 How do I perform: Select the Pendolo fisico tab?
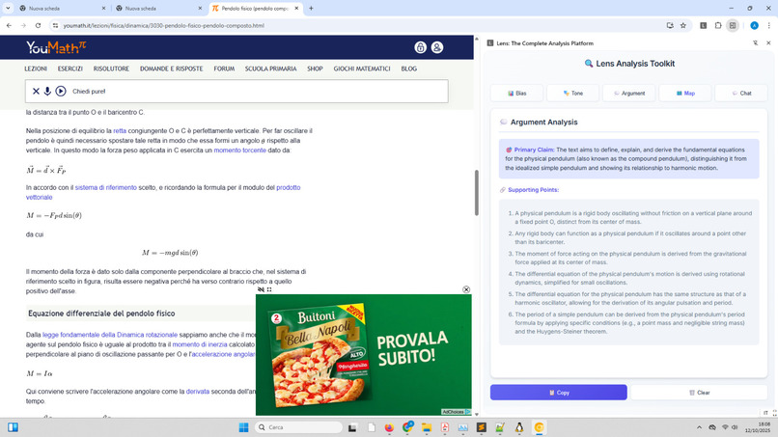[x=254, y=9]
